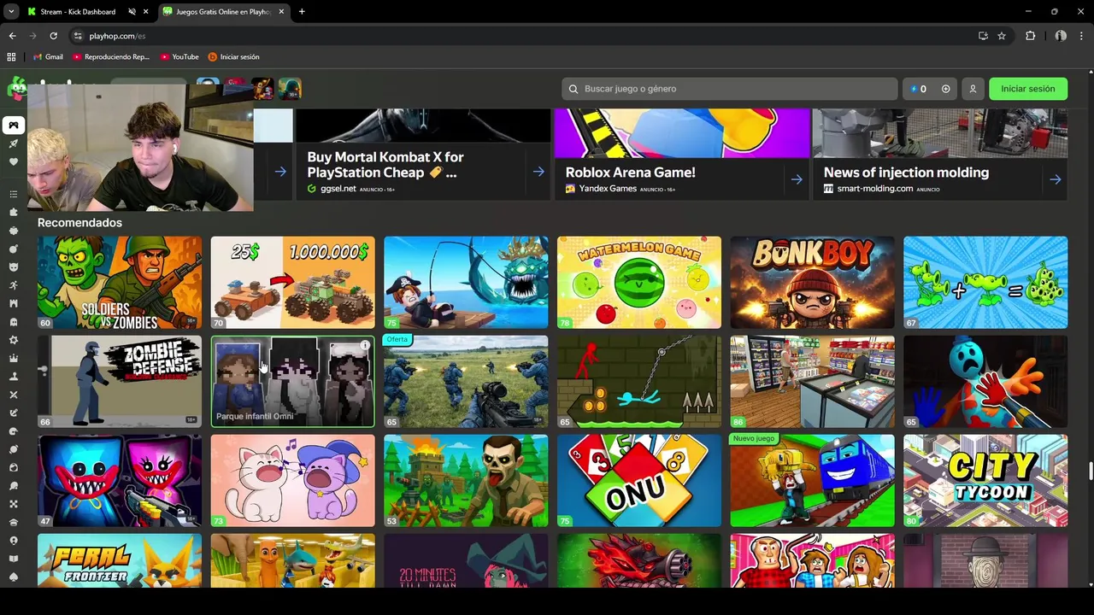Click the green Iniciar sesión button
This screenshot has height=615, width=1094.
1028,89
